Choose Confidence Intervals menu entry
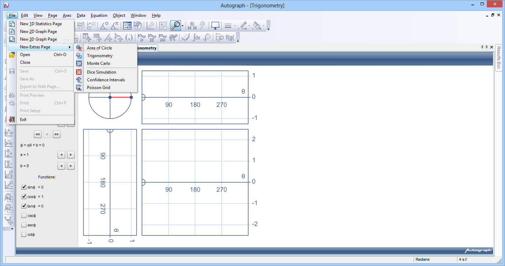This screenshot has width=505, height=266. tap(106, 80)
